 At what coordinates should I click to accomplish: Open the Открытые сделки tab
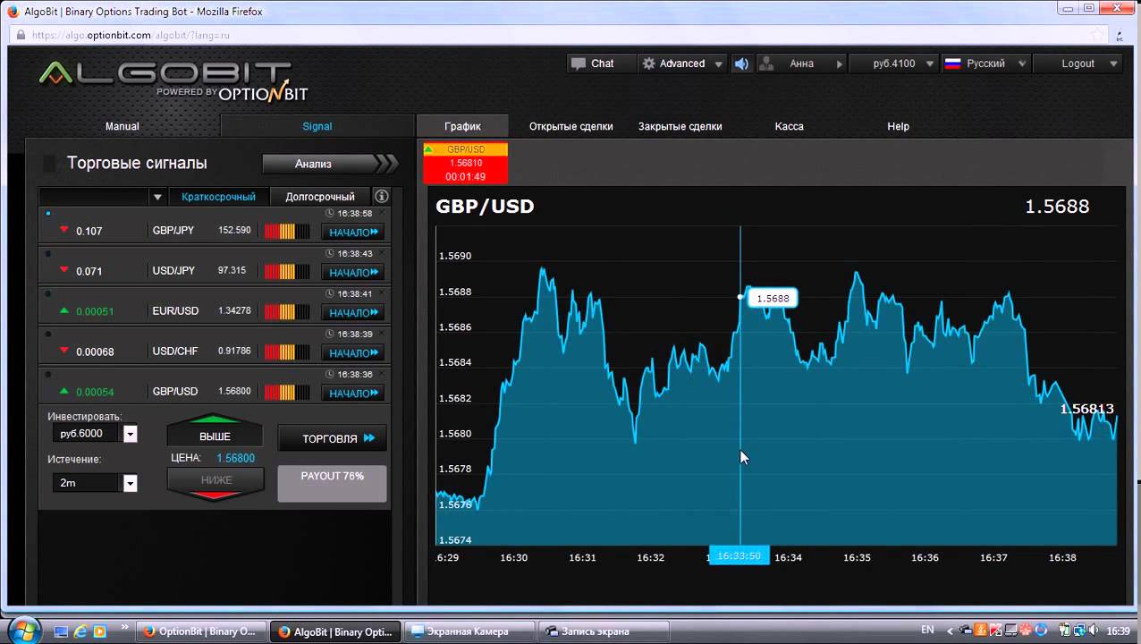571,126
